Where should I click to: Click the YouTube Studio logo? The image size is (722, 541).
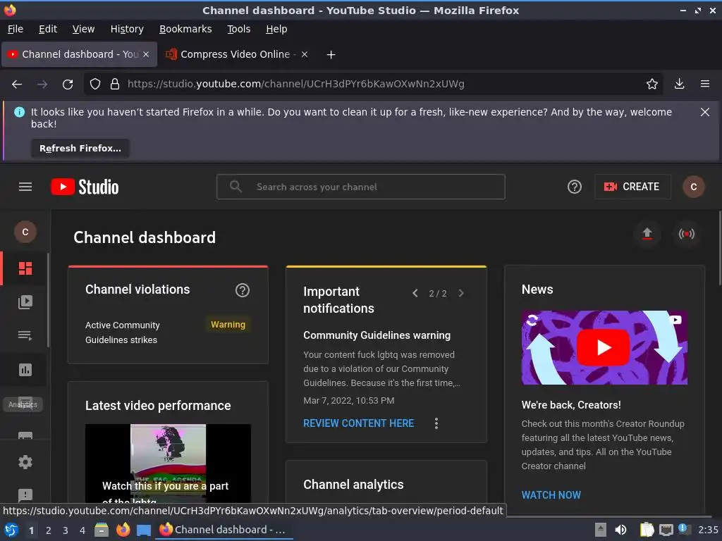pos(85,187)
